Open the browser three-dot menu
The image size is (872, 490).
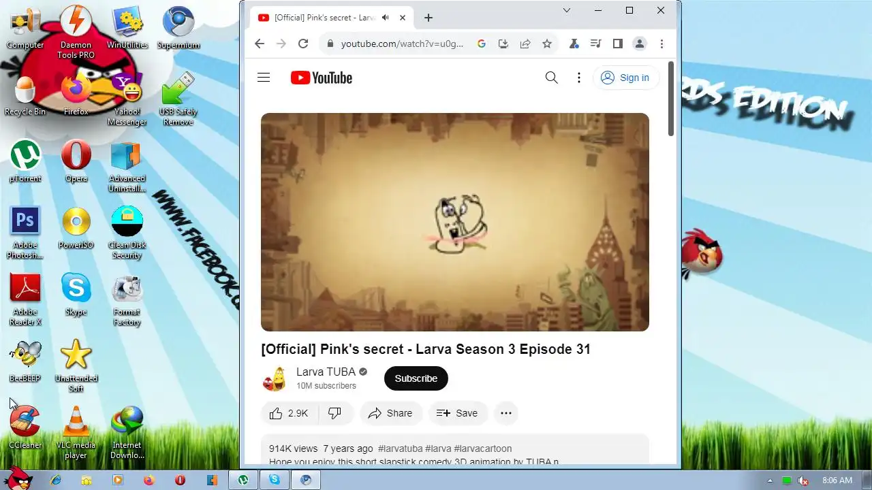point(661,44)
